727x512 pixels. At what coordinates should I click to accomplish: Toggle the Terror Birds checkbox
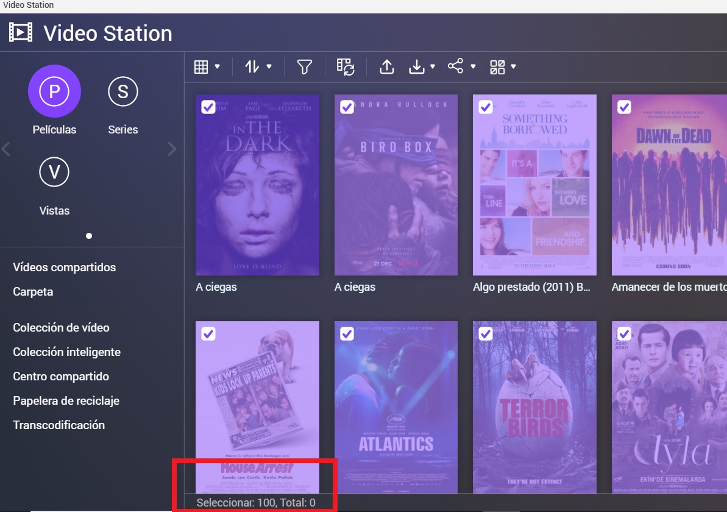tap(486, 334)
